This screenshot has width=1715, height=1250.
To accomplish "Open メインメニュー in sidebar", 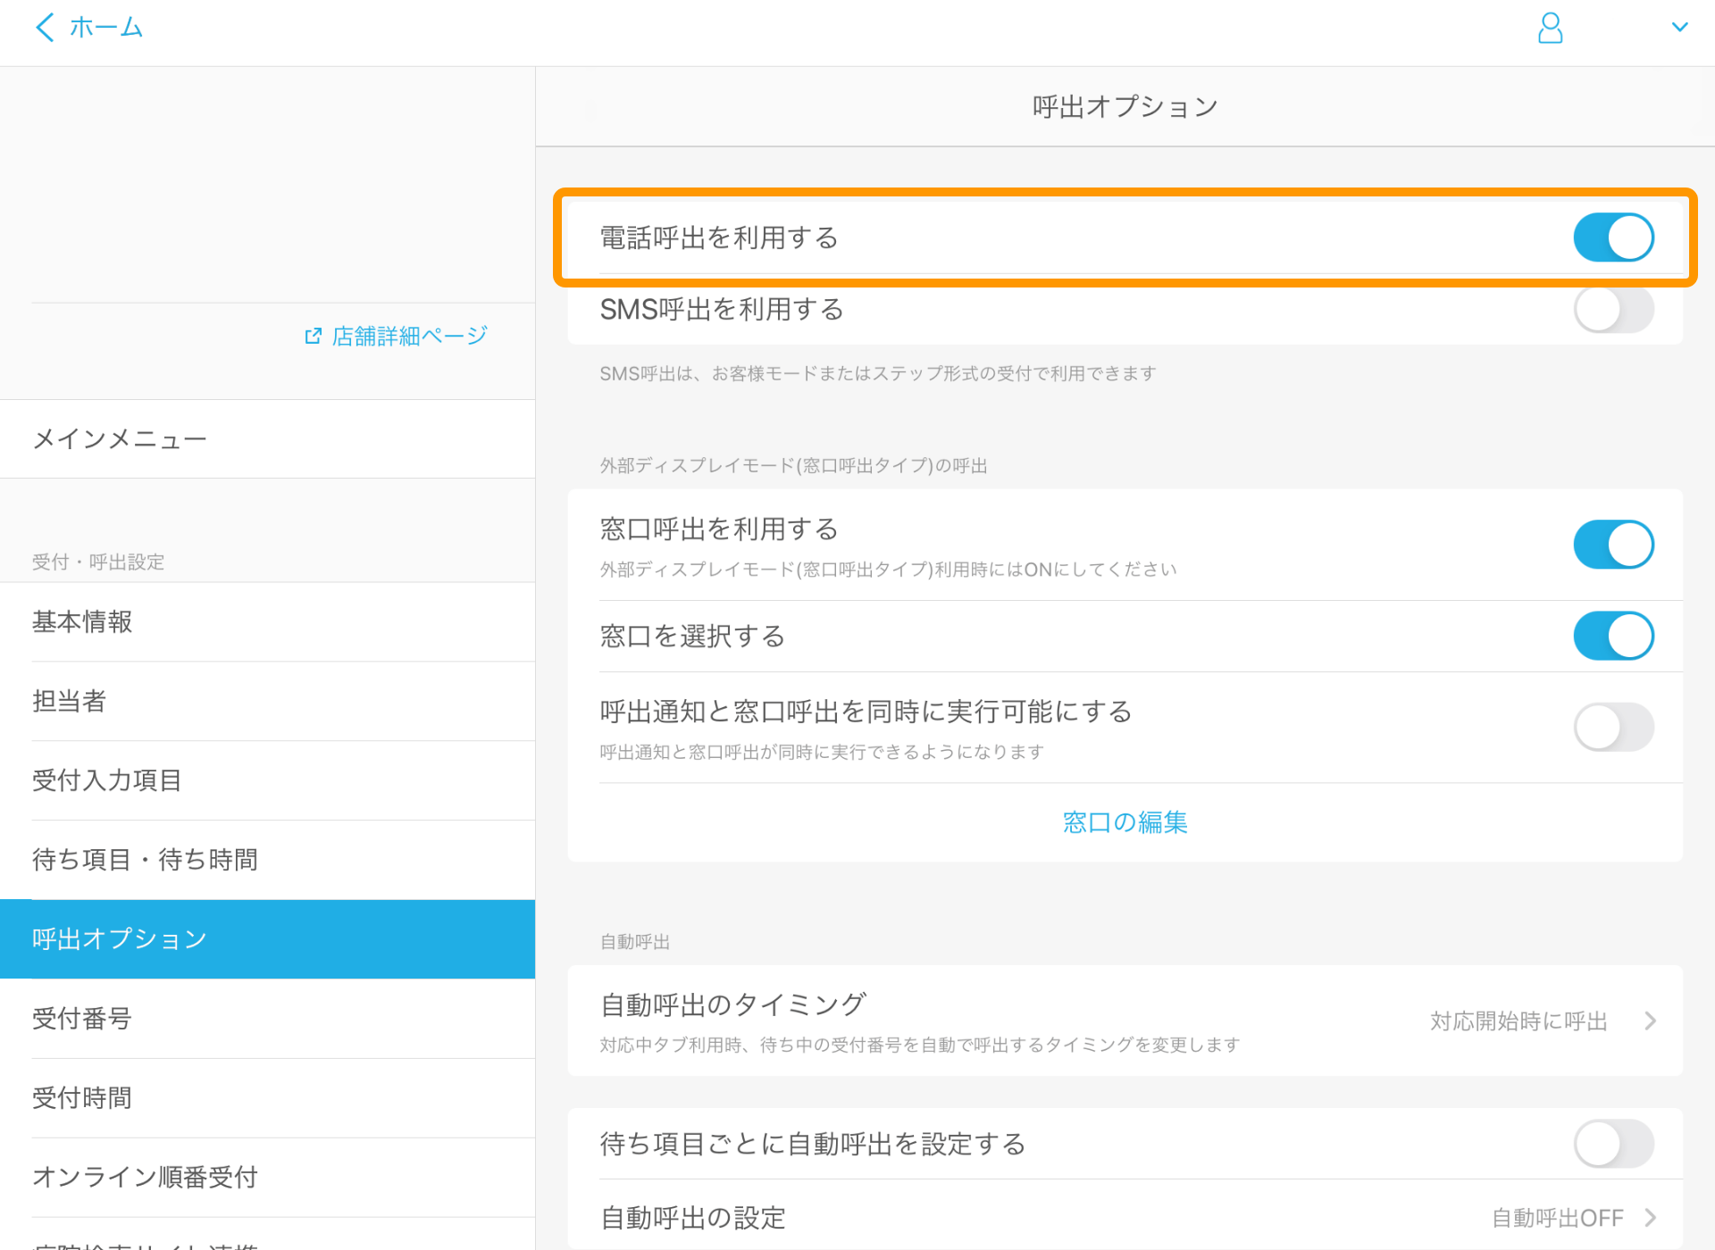I will 268,439.
